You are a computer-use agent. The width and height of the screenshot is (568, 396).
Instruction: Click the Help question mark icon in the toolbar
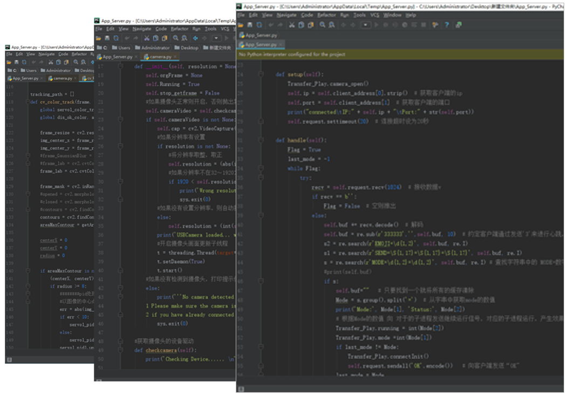pyautogui.click(x=447, y=25)
